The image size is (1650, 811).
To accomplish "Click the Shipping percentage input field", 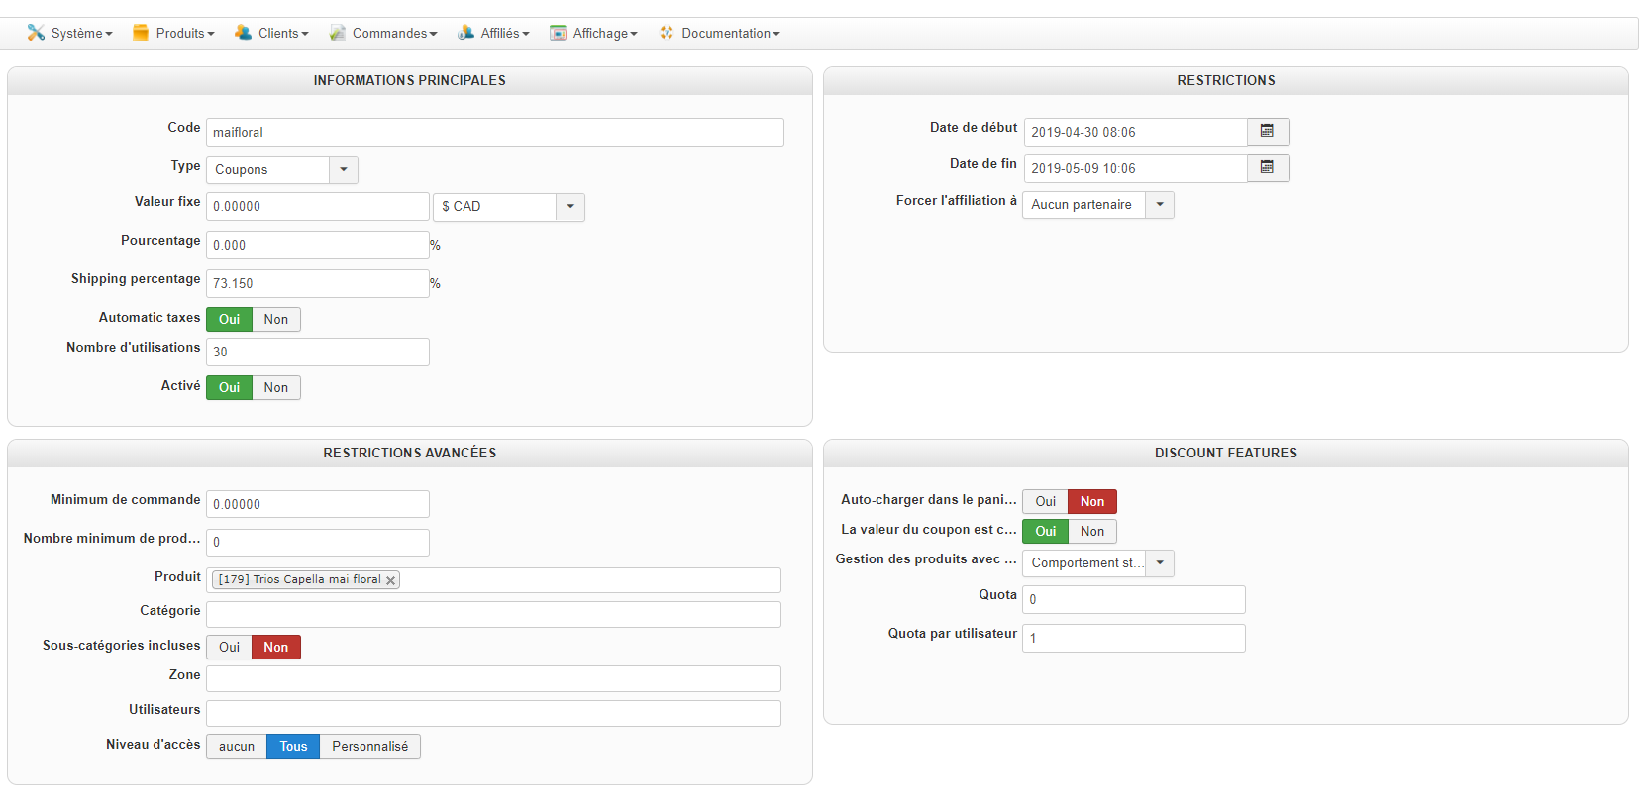I will click(318, 284).
